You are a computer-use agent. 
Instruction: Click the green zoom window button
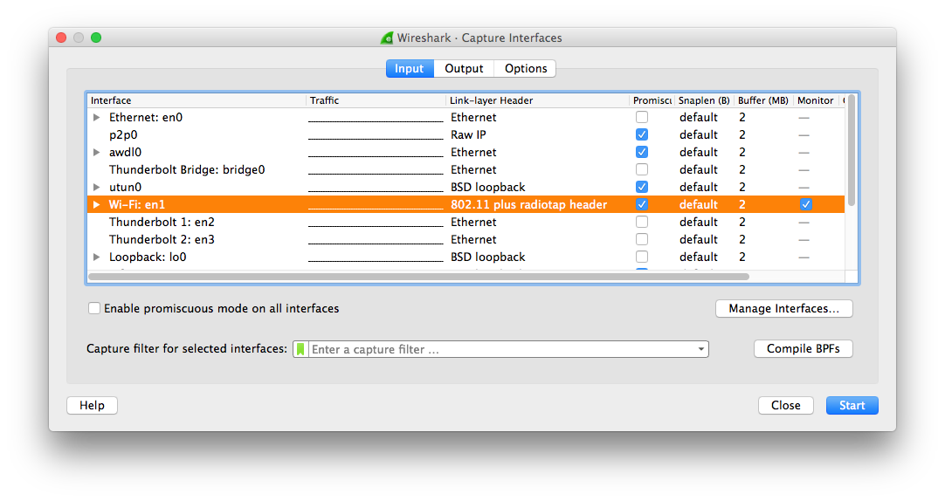coord(96,38)
